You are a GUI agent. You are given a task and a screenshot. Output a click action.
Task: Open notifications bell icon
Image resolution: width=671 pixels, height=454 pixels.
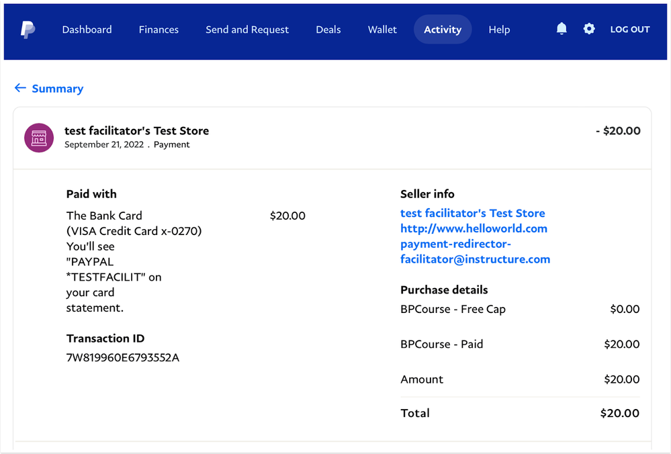click(x=562, y=29)
